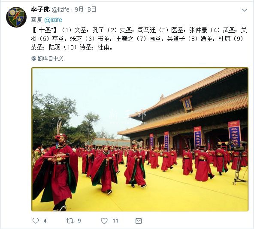
Task: Send tweet via the envelope message icon
Action: point(139,221)
